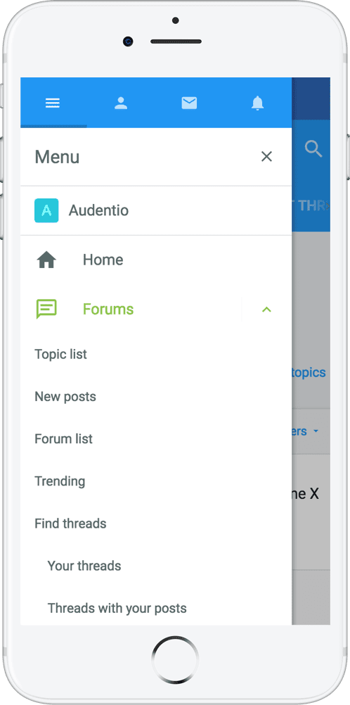Viewport: 350px width, 705px height.
Task: Open the hamburger menu icon
Action: (53, 103)
